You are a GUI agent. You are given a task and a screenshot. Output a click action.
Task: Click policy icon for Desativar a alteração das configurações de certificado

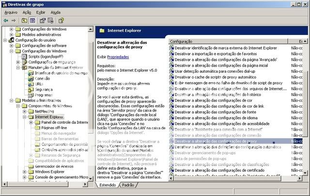pos(171,170)
